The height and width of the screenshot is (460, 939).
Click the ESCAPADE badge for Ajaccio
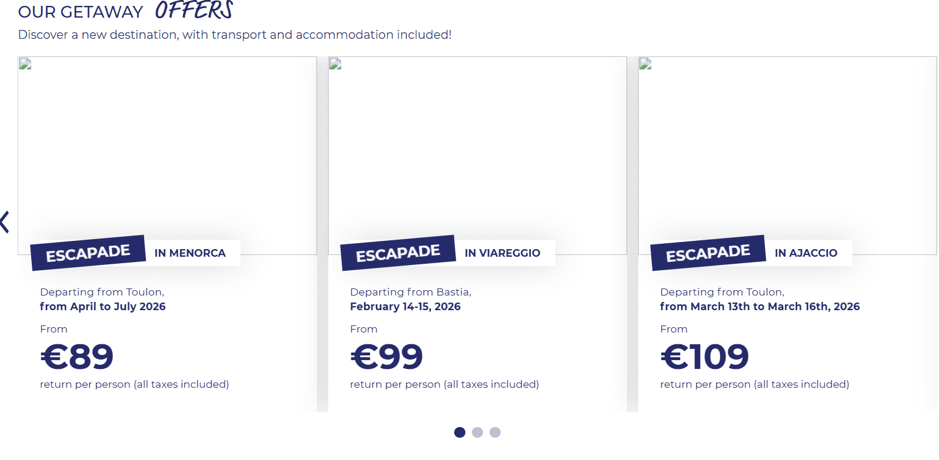click(x=708, y=253)
